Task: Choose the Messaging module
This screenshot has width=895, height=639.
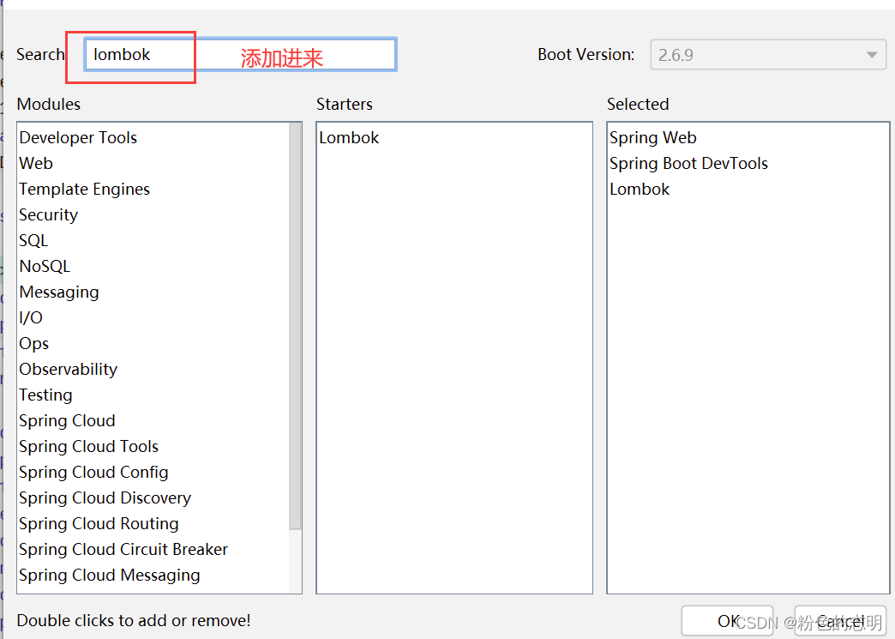Action: 59,292
